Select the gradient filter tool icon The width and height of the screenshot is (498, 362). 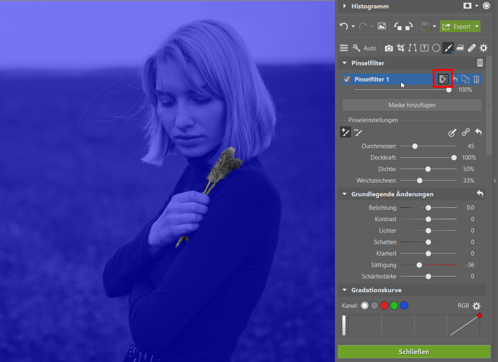point(460,48)
